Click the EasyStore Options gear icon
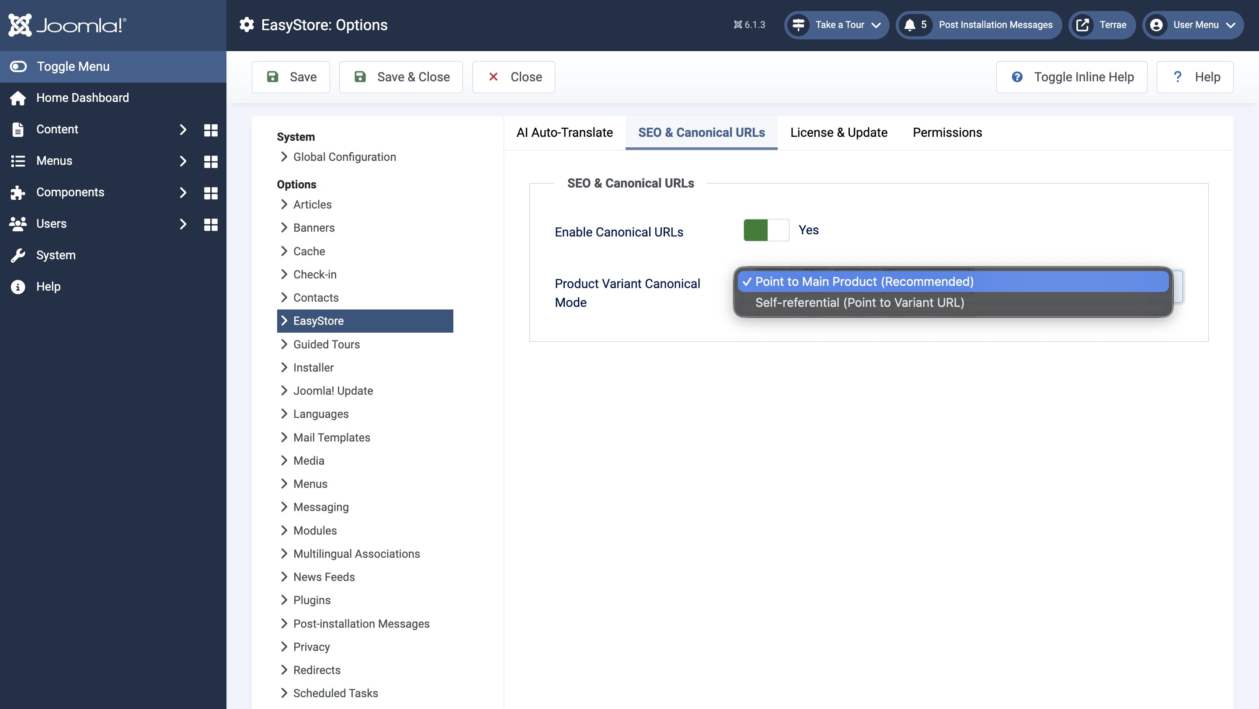1259x709 pixels. [x=247, y=25]
